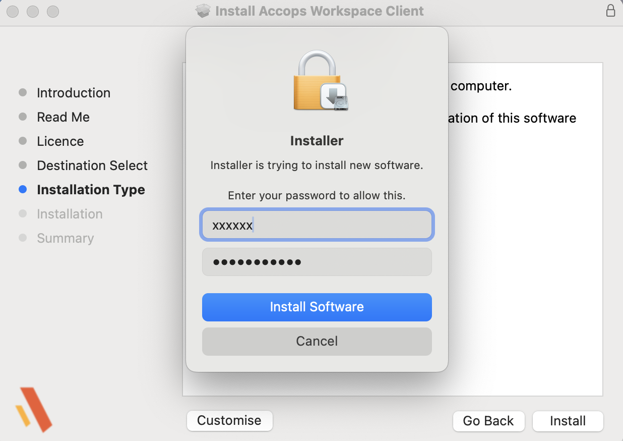623x441 pixels.
Task: Focus the username field containing xxxxxx
Action: tap(317, 225)
